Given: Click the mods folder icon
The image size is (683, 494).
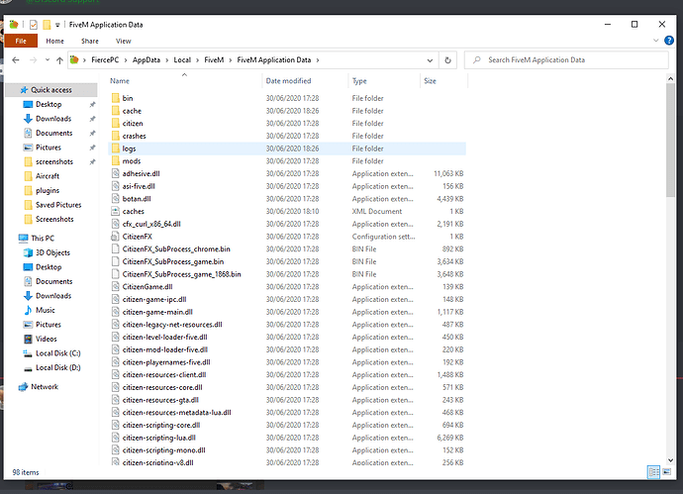Looking at the screenshot, I should pyautogui.click(x=116, y=161).
